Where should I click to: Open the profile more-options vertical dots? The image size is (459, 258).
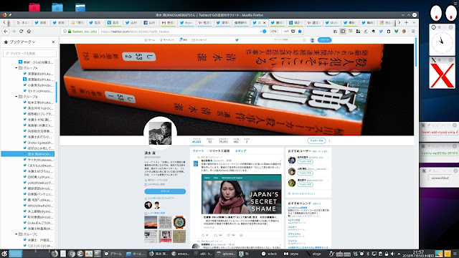329,140
